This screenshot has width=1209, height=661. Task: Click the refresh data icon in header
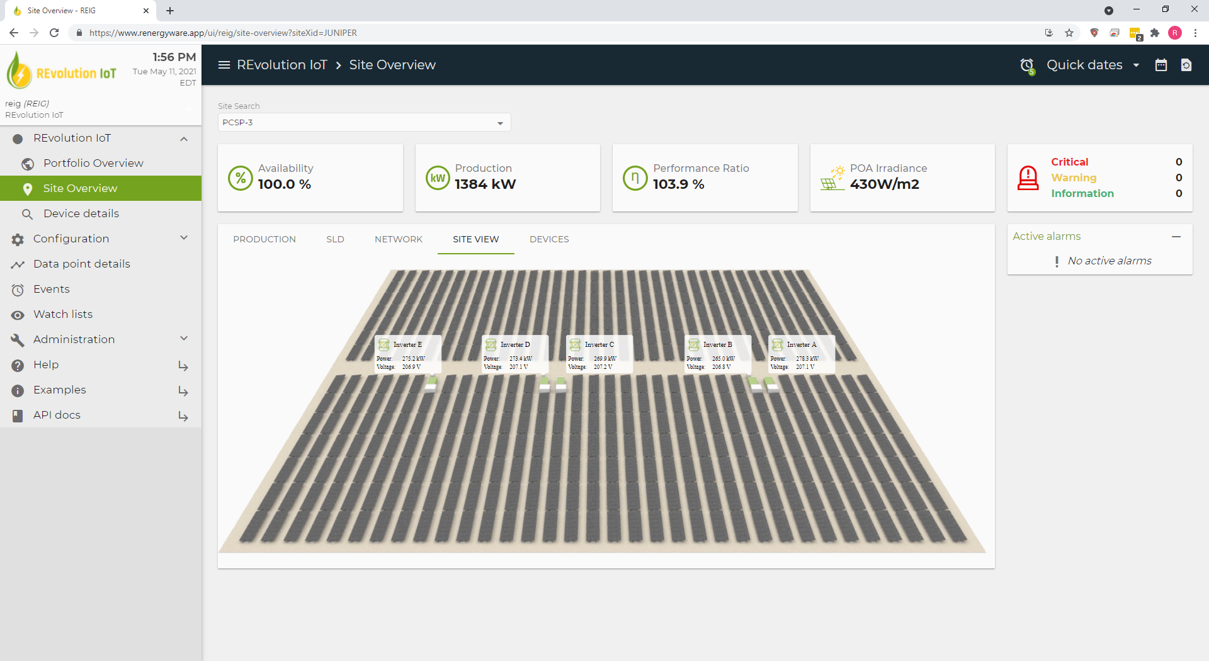(x=1186, y=65)
